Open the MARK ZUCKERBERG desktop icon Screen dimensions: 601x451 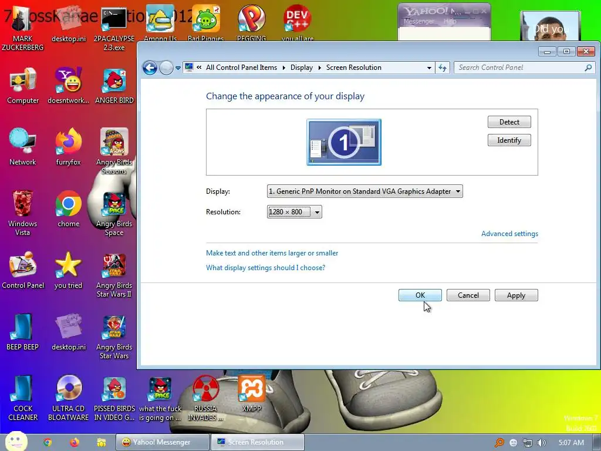coord(23,28)
